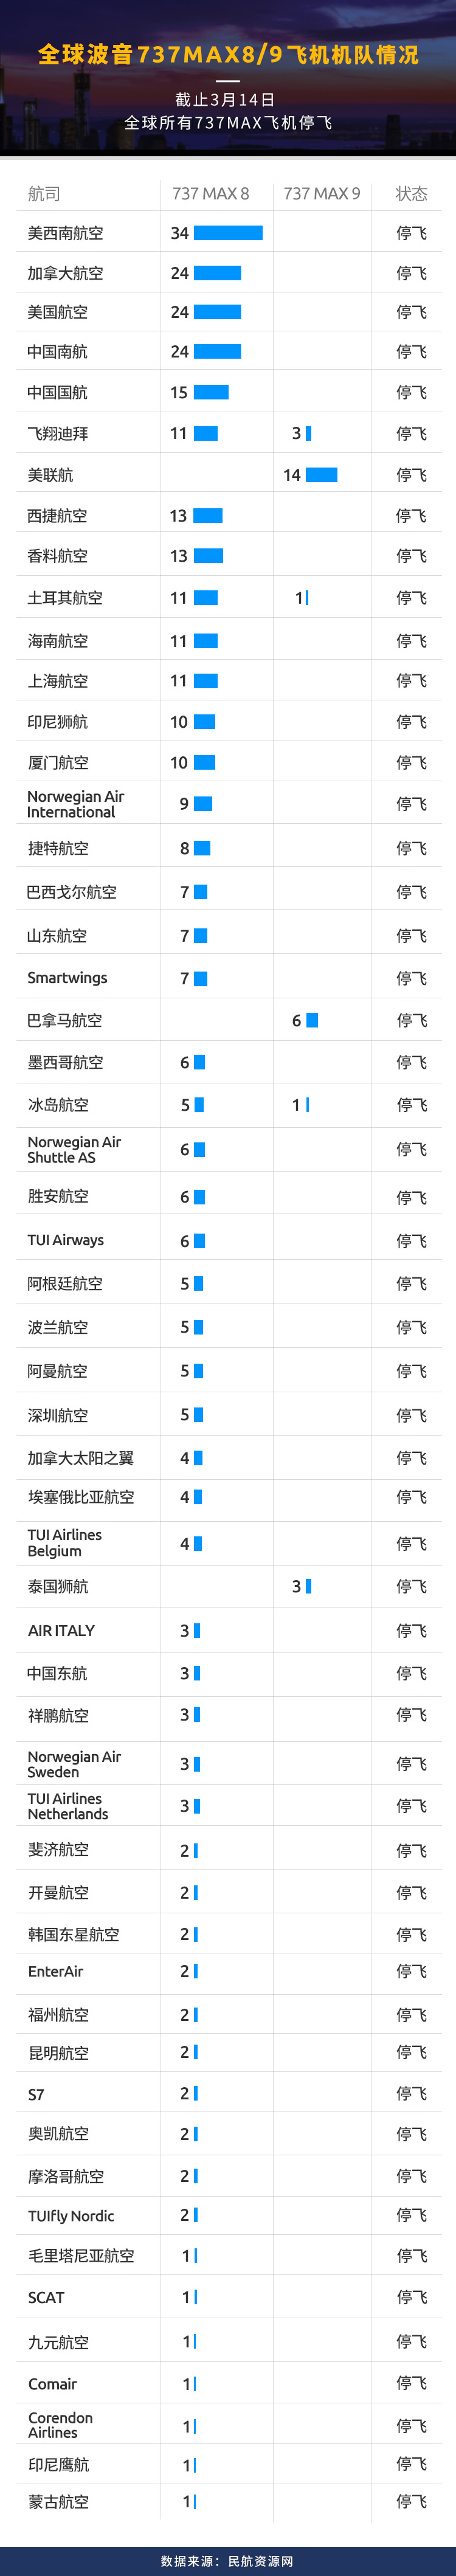Click the 737 MAX 9 column header
456x2576 pixels.
coord(321,194)
